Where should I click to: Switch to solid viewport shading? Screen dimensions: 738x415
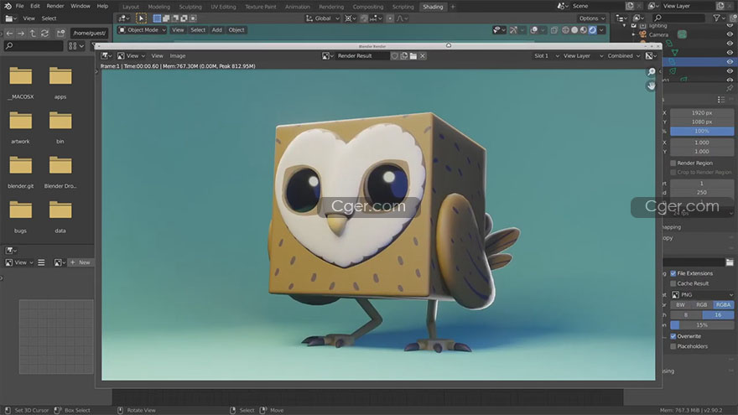pyautogui.click(x=574, y=30)
